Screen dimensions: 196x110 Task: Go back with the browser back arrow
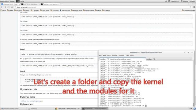point(2,7)
